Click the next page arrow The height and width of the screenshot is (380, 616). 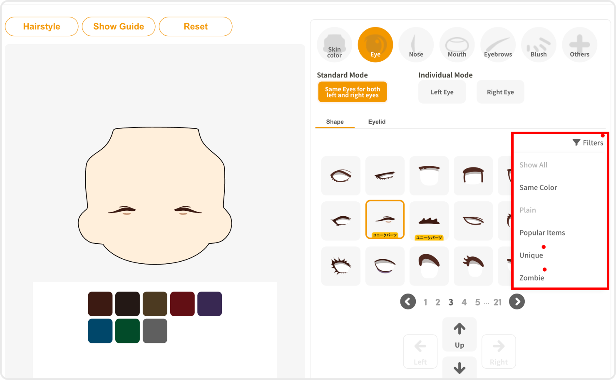tap(517, 302)
